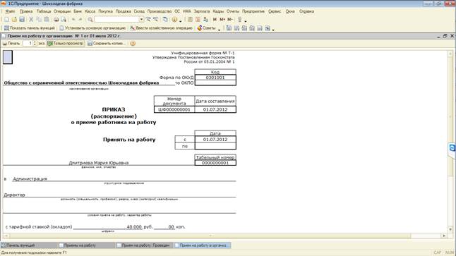Click the Администрация department text
This screenshot has width=456, height=256.
30,178
